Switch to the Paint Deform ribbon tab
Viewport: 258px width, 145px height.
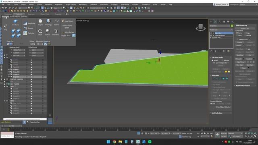point(15,17)
